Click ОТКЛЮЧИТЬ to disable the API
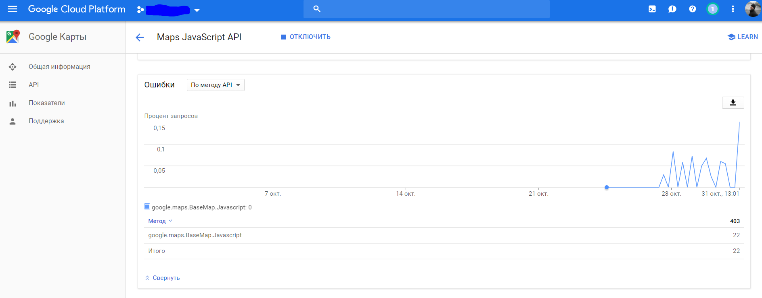The image size is (762, 298). (x=310, y=37)
